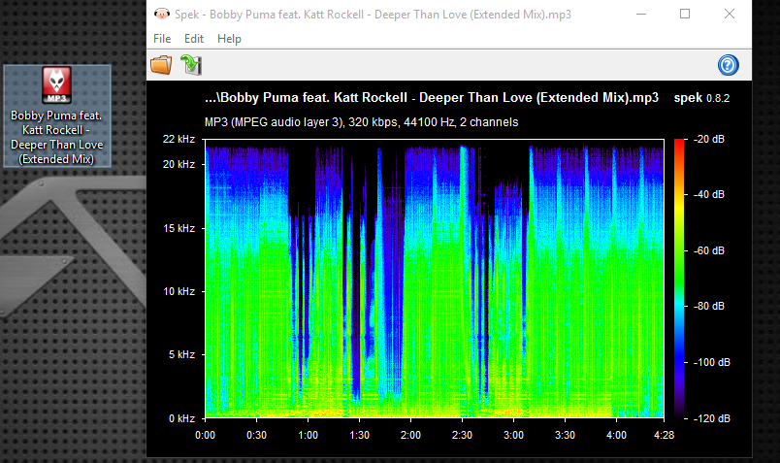Click the 5 kHz frequency axis label
780x463 pixels.
point(181,354)
